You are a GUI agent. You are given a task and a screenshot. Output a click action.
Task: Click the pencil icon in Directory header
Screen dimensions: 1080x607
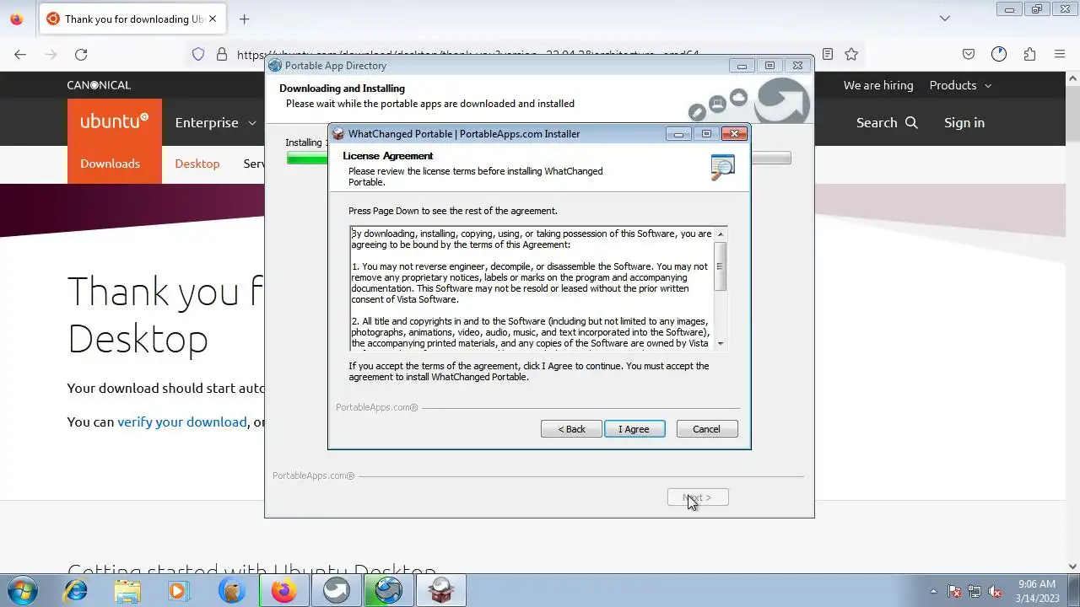point(697,112)
